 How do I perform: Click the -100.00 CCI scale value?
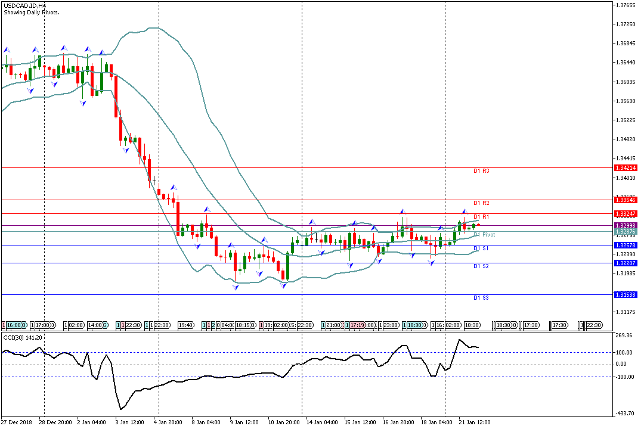[624, 377]
